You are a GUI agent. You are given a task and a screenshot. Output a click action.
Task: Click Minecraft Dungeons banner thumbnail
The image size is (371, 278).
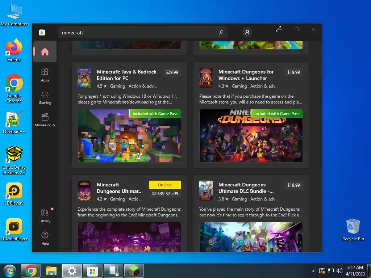[x=251, y=136]
